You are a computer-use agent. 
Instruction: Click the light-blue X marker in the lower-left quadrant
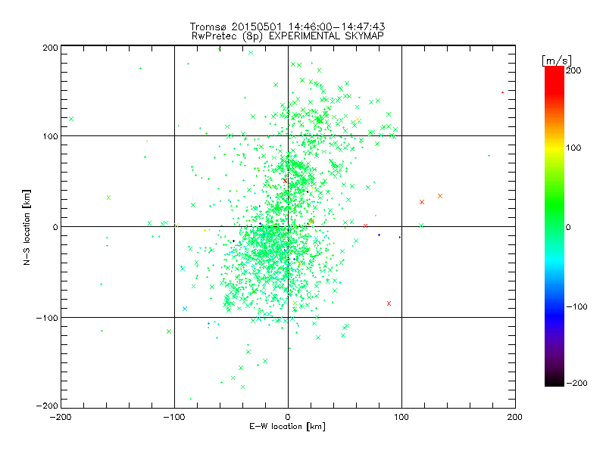point(185,309)
